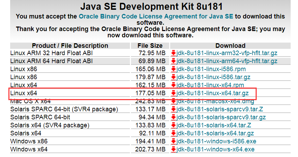
Task: Select the 179.87 MB file size cell
Action: click(x=151, y=77)
